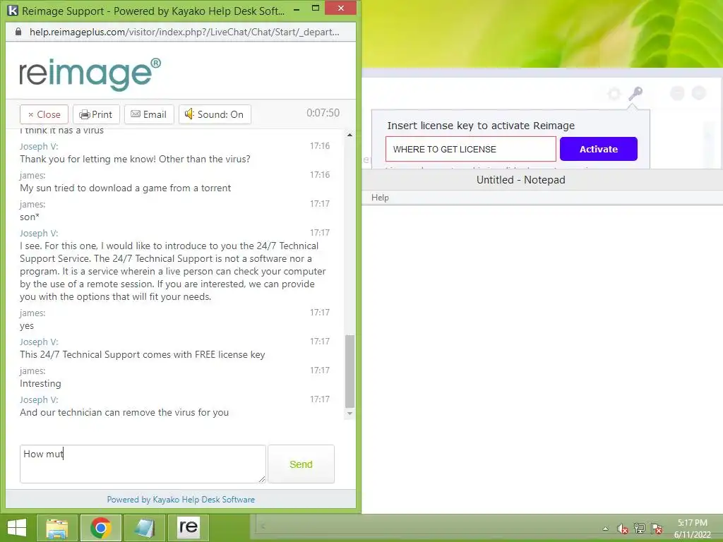This screenshot has height=542, width=723.
Task: Click the Kayako K window icon
Action: click(13, 10)
